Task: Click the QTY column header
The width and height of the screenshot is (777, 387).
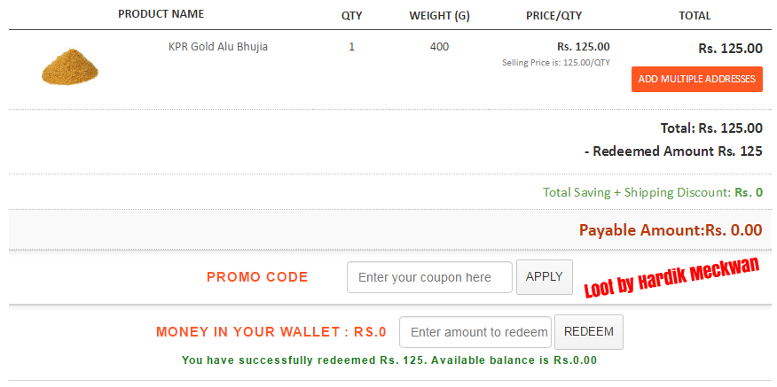Action: pyautogui.click(x=352, y=16)
